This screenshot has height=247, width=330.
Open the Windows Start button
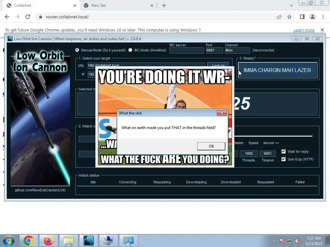click(9, 241)
